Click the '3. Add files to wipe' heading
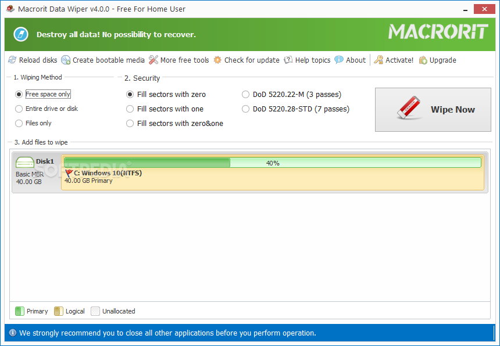Image resolution: width=500 pixels, height=346 pixels. (41, 142)
